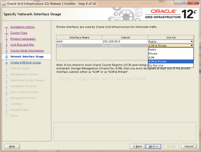The height and width of the screenshot is (152, 201).
Task: Choose Public in the dropdown list
Action: tap(171, 50)
